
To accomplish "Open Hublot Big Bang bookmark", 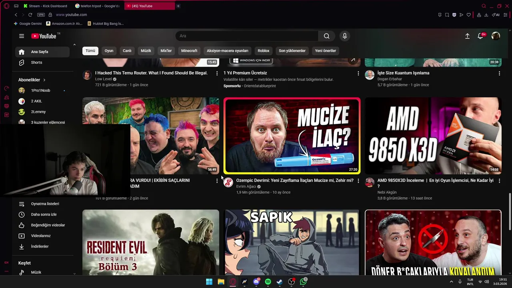I will pyautogui.click(x=106, y=24).
